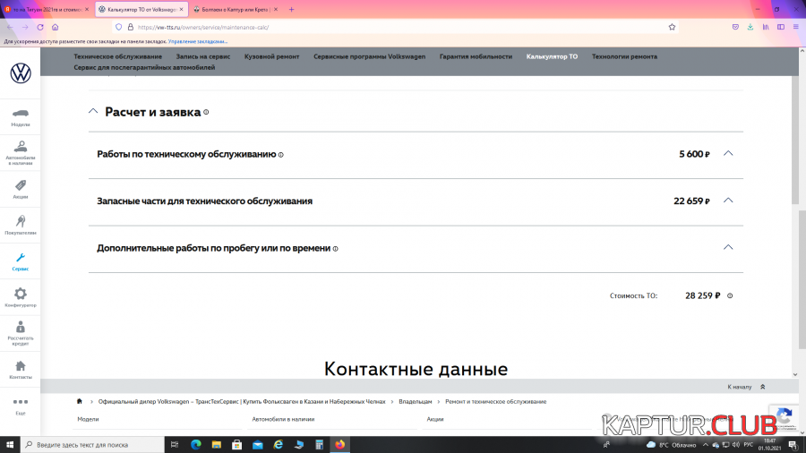Open the Модели sidebar car icon
Viewport: 806px width, 453px height.
pyautogui.click(x=20, y=114)
